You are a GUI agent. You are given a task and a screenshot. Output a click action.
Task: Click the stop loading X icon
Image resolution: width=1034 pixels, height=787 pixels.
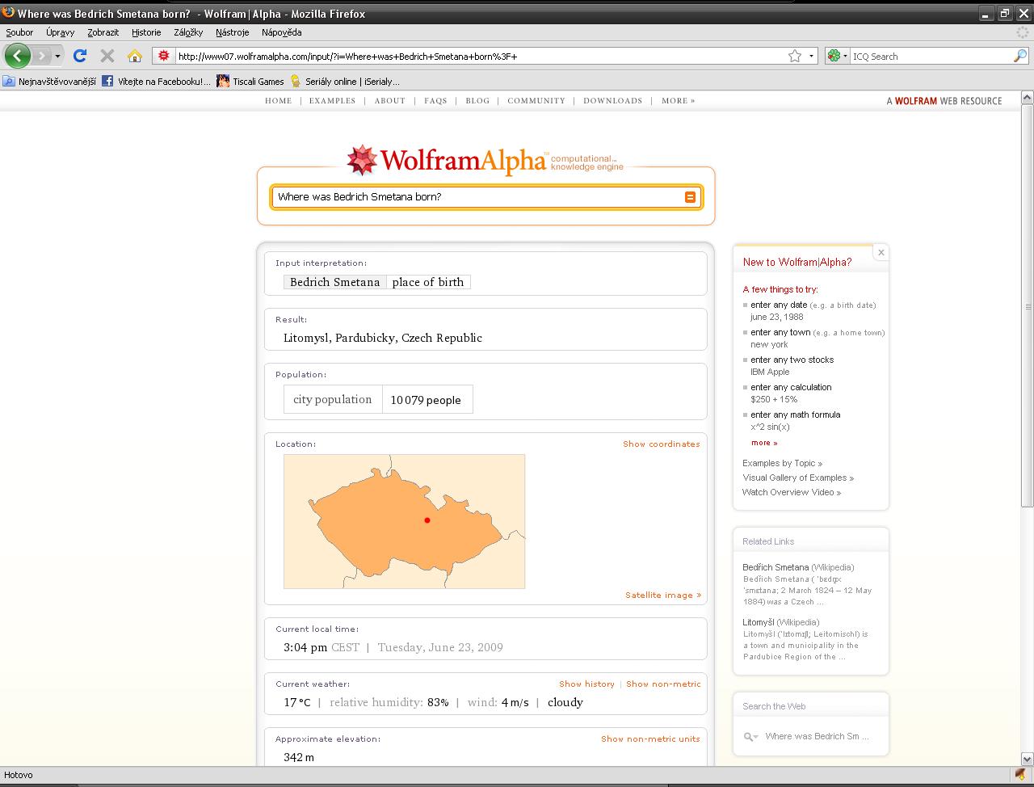[107, 56]
